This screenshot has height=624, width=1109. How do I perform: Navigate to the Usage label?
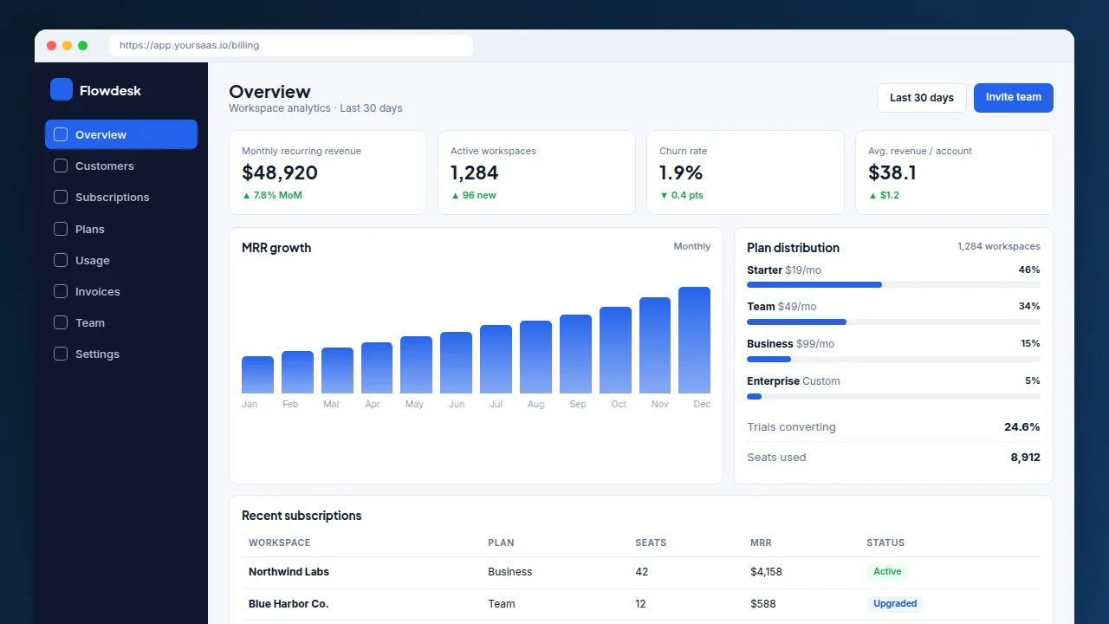[92, 260]
